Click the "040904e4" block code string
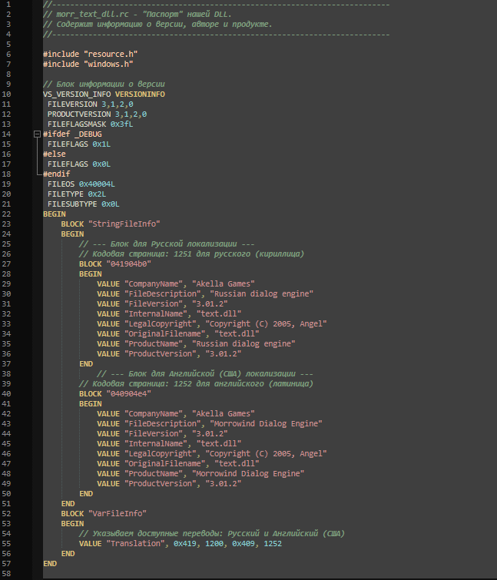The height and width of the screenshot is (580, 497). click(x=128, y=393)
